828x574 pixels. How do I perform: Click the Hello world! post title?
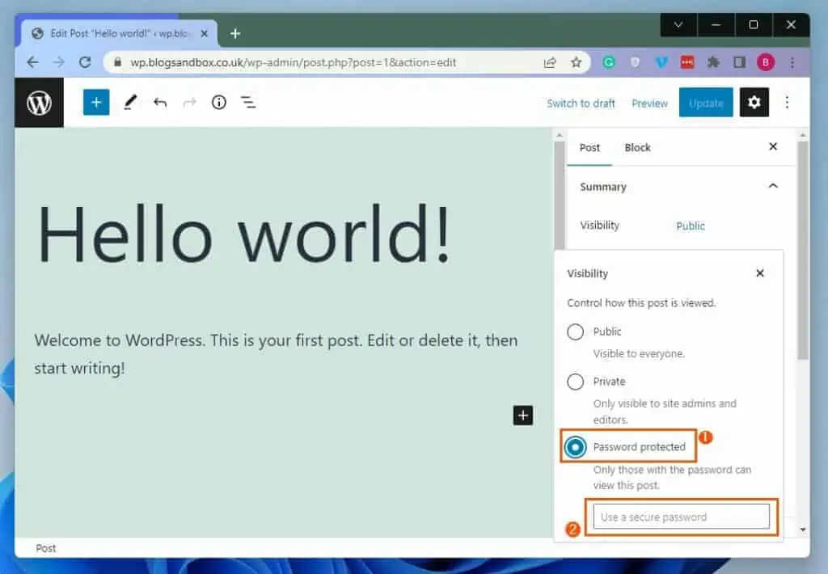[x=243, y=234]
